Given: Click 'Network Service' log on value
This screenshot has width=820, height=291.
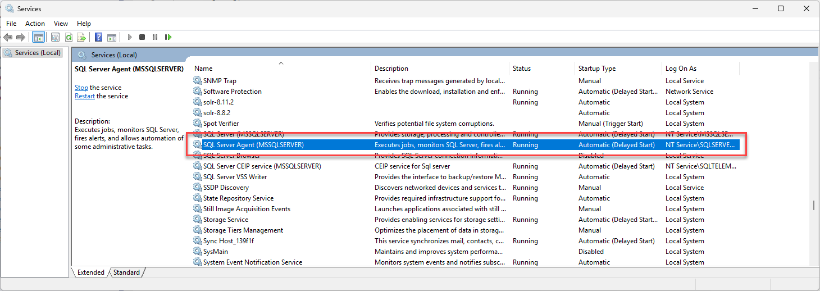Looking at the screenshot, I should tap(689, 92).
